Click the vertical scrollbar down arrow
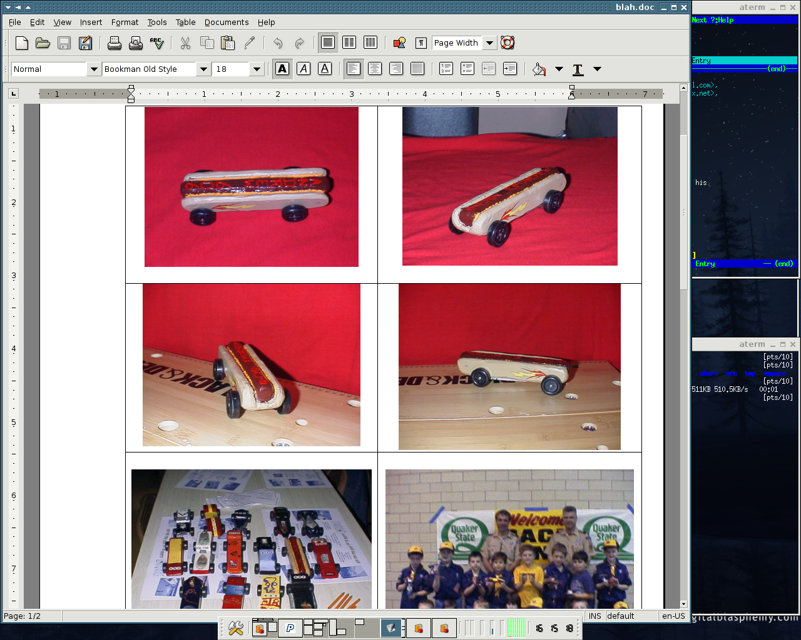Screen dimensions: 801x640 coord(683,604)
